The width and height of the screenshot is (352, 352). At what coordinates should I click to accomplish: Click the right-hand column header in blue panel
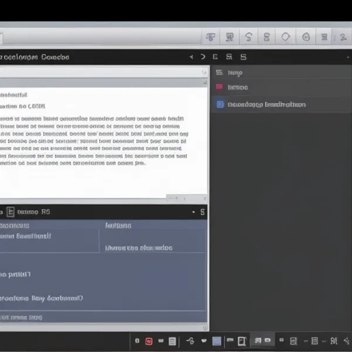click(x=119, y=226)
